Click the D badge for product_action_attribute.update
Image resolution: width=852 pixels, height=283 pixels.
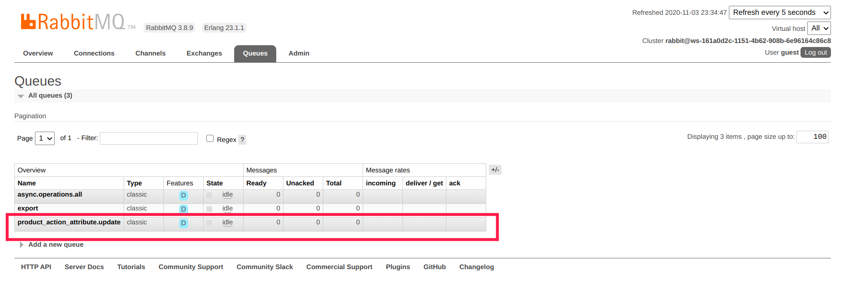183,223
